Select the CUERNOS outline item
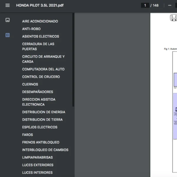This screenshot has height=177, width=177. click(x=30, y=84)
